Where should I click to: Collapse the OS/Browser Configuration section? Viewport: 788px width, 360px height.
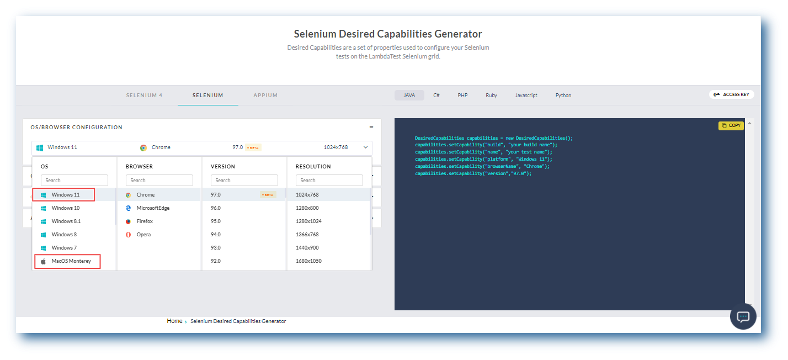tap(371, 127)
